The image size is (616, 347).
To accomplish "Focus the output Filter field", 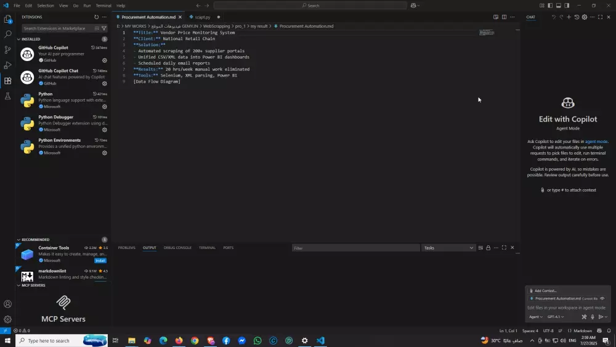I will click(356, 248).
